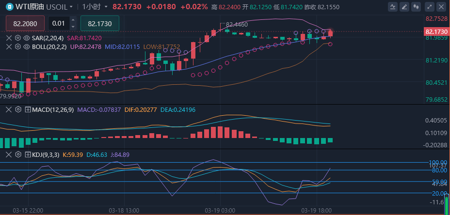Click the D:46.63 value
This screenshot has width=450, height=215.
(x=96, y=155)
